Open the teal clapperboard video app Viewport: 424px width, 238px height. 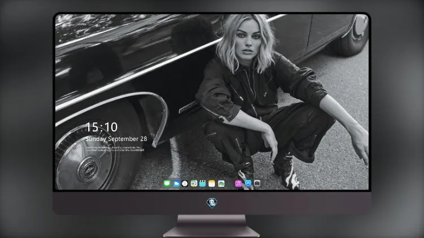coord(202,184)
